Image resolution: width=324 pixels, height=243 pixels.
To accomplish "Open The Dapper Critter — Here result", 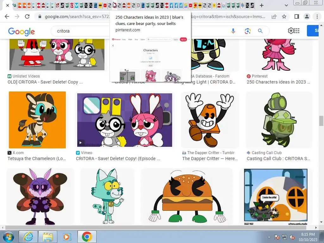I will click(x=210, y=159).
